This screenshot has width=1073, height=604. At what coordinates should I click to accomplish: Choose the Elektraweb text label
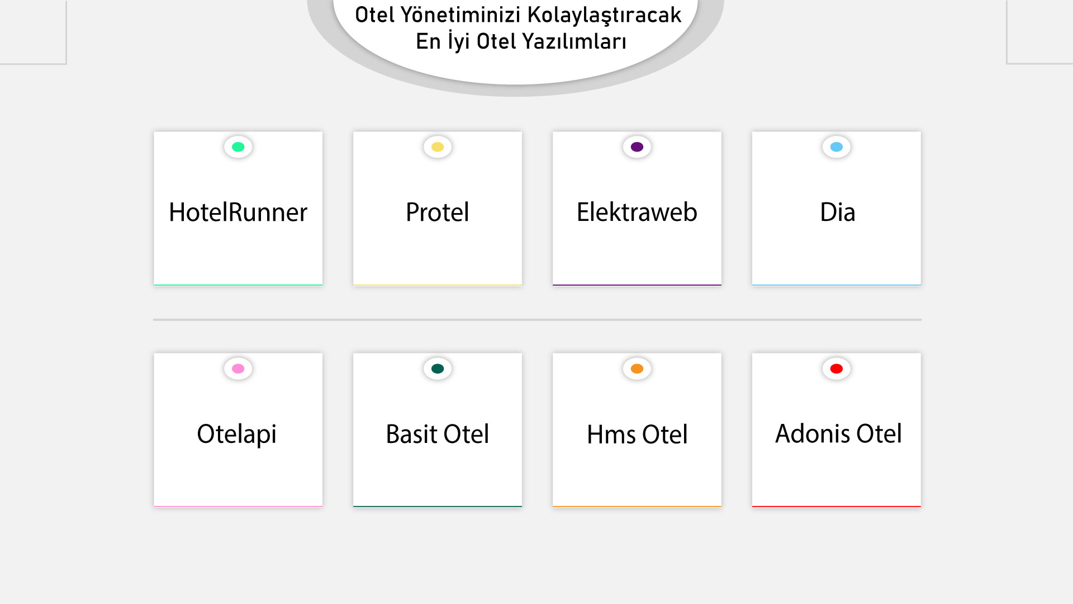[637, 213]
